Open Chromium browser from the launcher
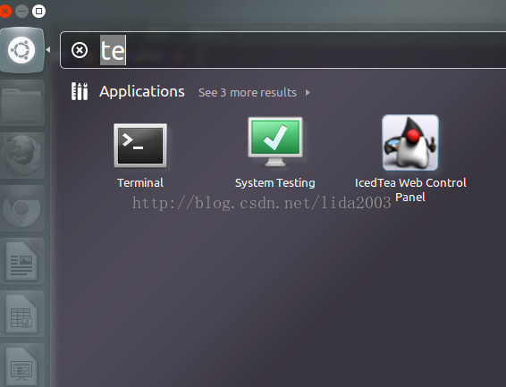This screenshot has width=506, height=387. click(x=21, y=208)
